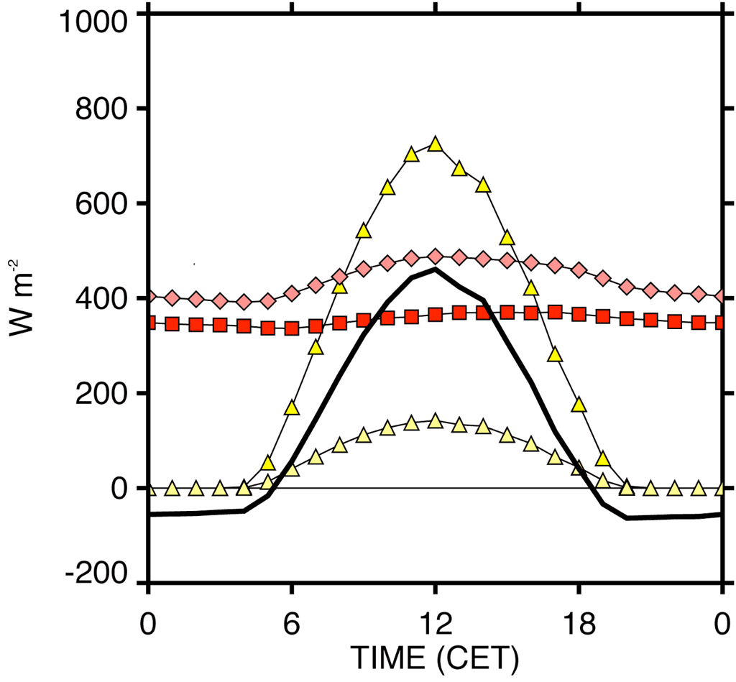
Task: Click the "18" x-axis tick label
Action: pyautogui.click(x=579, y=624)
